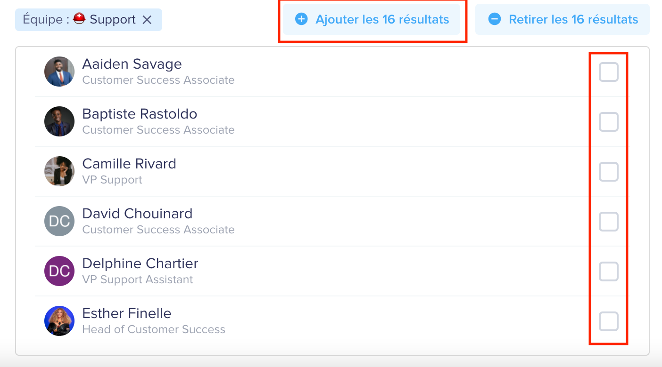Click the helmet icon in Équipe filter
662x367 pixels.
(x=79, y=19)
